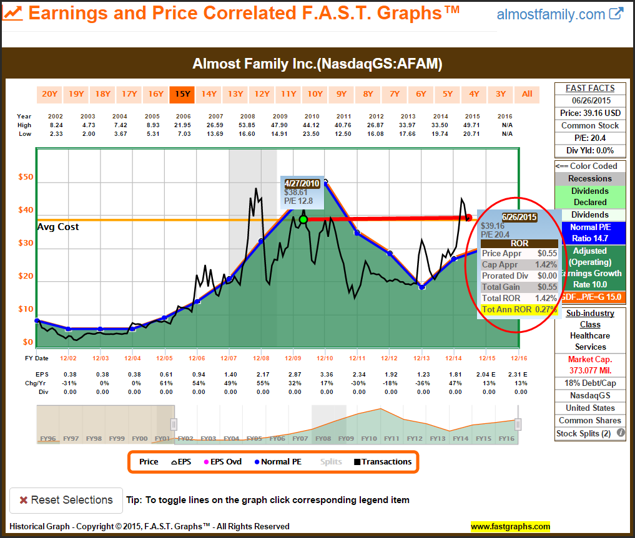The width and height of the screenshot is (635, 538).
Task: Click the Stock Splits info icon
Action: coord(621,433)
